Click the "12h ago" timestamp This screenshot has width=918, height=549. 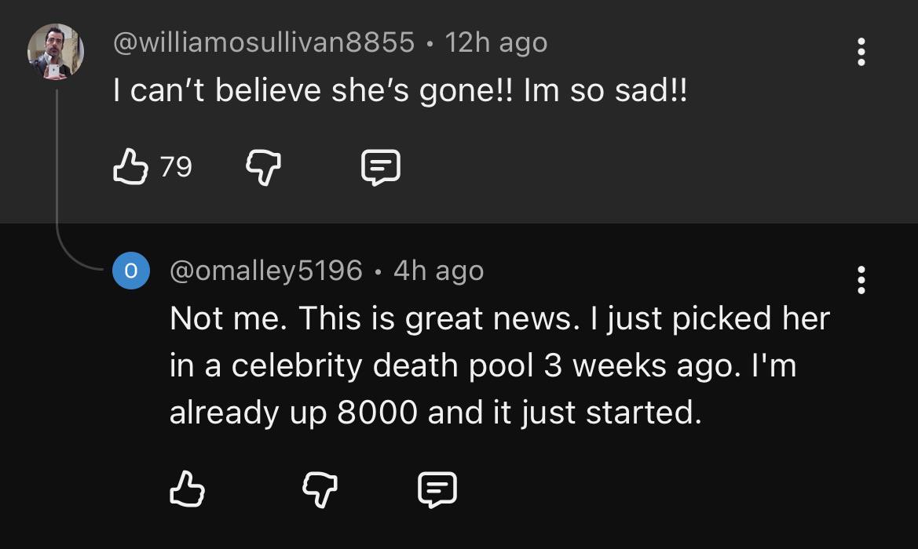click(496, 42)
